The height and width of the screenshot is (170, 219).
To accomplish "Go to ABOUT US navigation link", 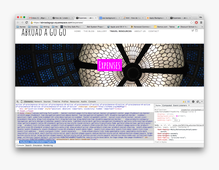I will click(x=140, y=31).
